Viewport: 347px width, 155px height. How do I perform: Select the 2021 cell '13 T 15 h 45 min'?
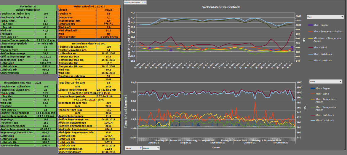[x=46, y=113]
